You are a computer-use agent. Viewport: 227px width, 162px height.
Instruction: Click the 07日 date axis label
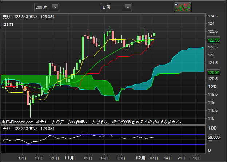pyautogui.click(x=154, y=158)
